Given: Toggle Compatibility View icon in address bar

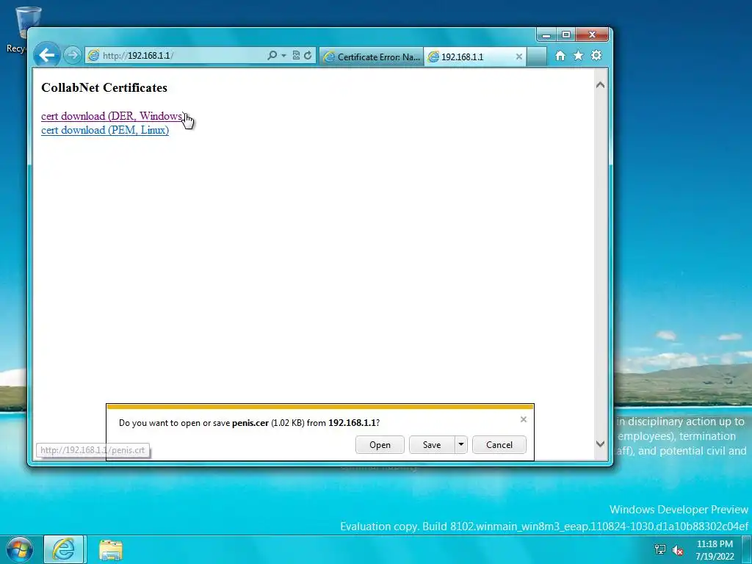Looking at the screenshot, I should click(296, 56).
